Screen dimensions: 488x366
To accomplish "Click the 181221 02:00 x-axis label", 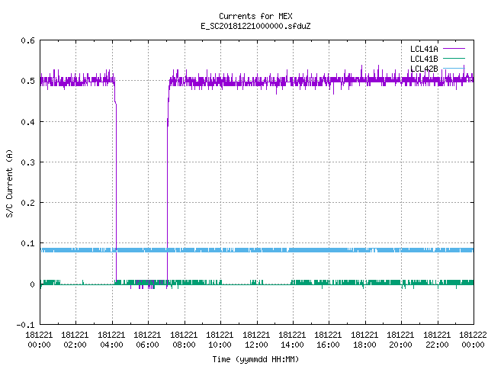I will pyautogui.click(x=75, y=340).
